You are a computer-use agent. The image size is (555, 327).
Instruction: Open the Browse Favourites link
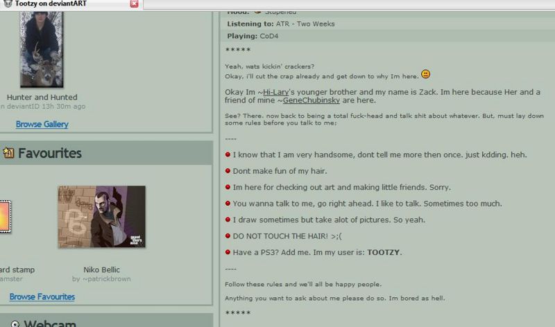(x=42, y=297)
